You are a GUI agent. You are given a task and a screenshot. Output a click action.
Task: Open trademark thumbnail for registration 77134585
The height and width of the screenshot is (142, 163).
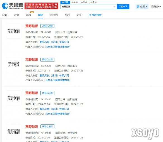point(14,31)
